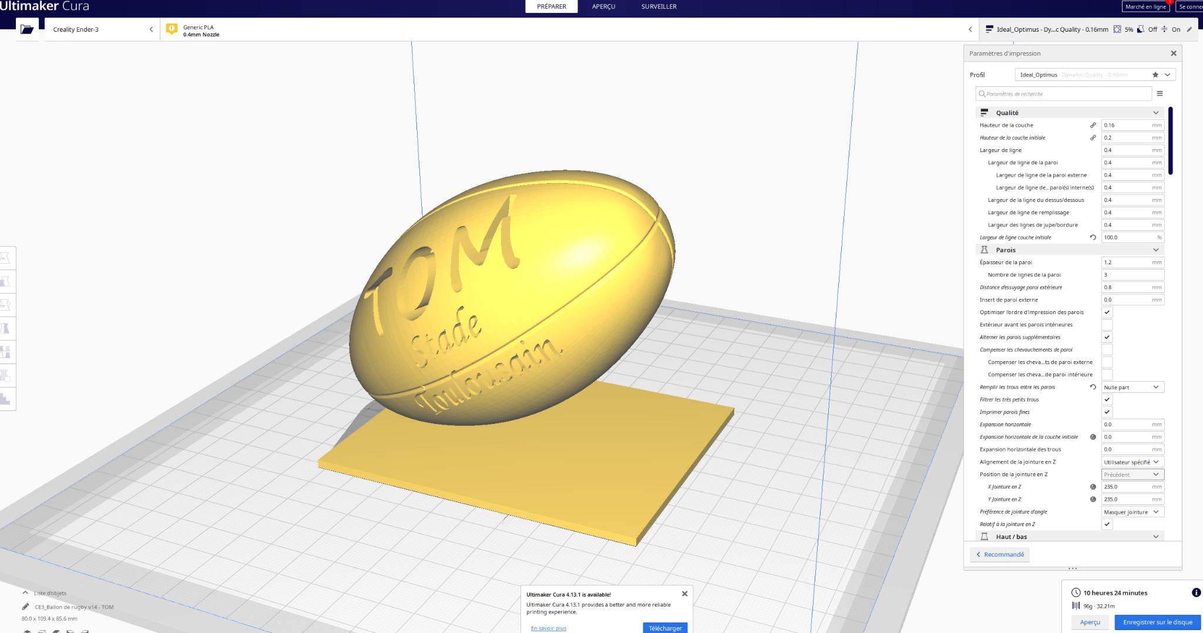Click the profile star icon
This screenshot has height=633, width=1203.
click(x=1155, y=75)
